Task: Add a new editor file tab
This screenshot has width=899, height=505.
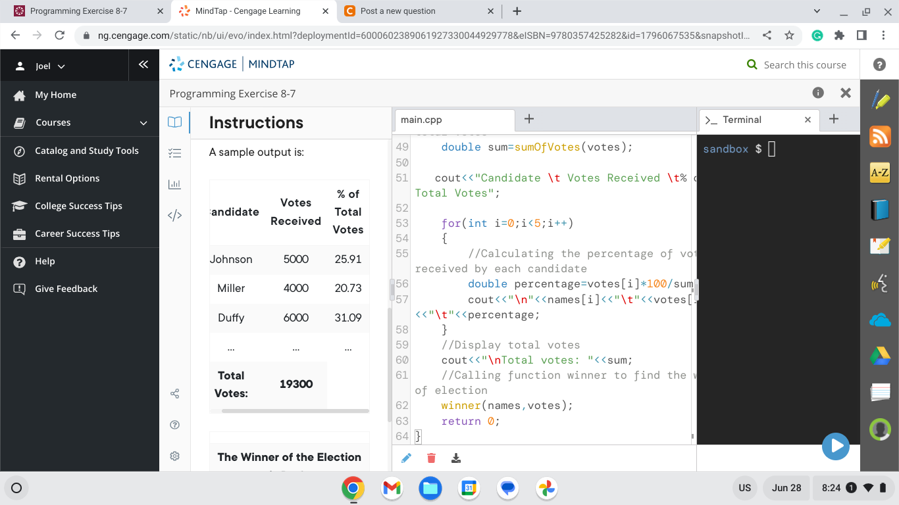Action: click(x=529, y=119)
